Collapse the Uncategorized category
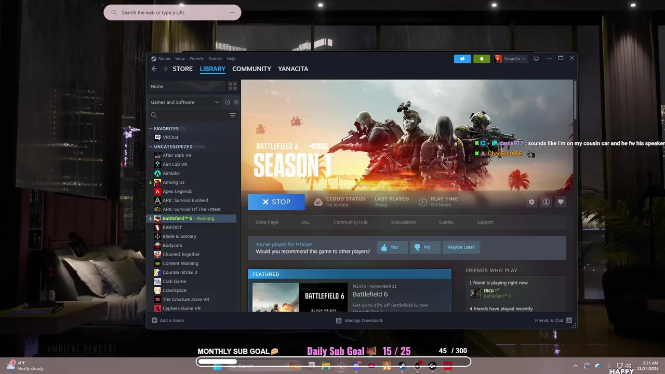This screenshot has height=374, width=665. click(151, 146)
